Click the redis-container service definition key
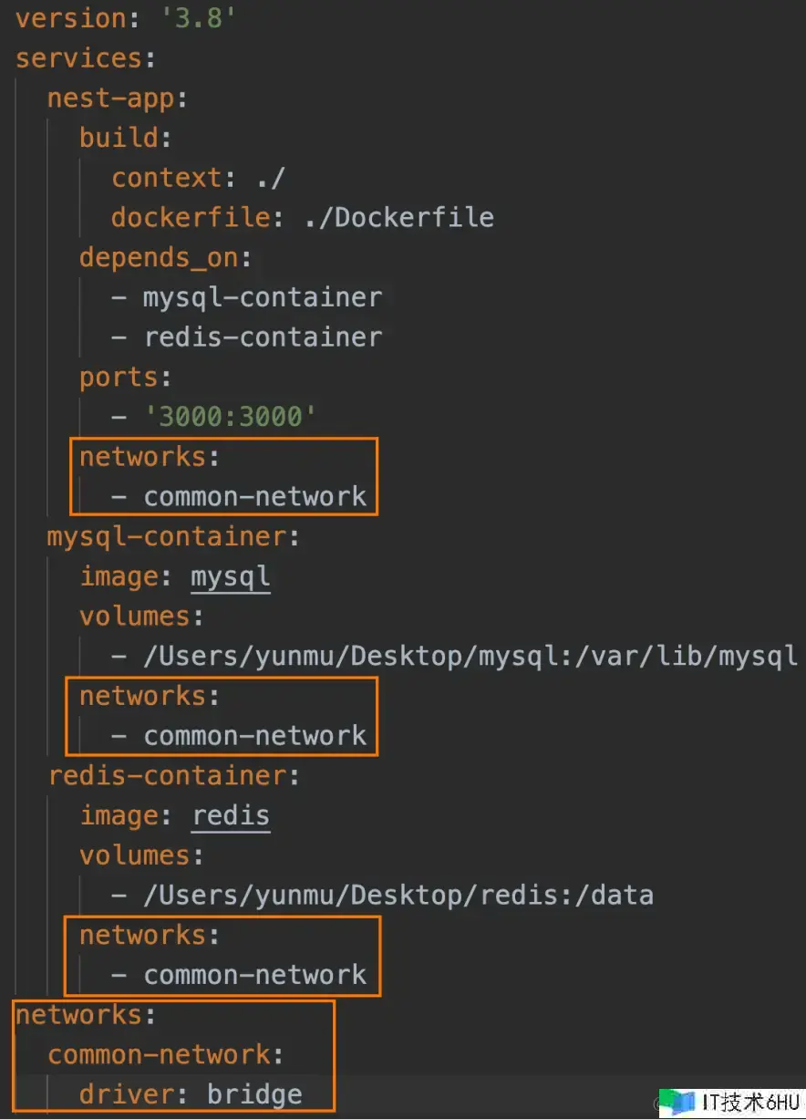This screenshot has height=1119, width=806. pos(168,775)
